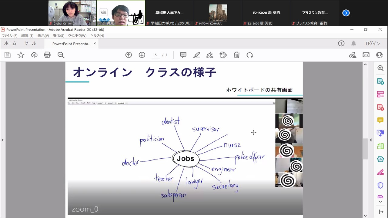The width and height of the screenshot is (388, 218).
Task: Go to next page with down arrow
Action: pos(142,55)
